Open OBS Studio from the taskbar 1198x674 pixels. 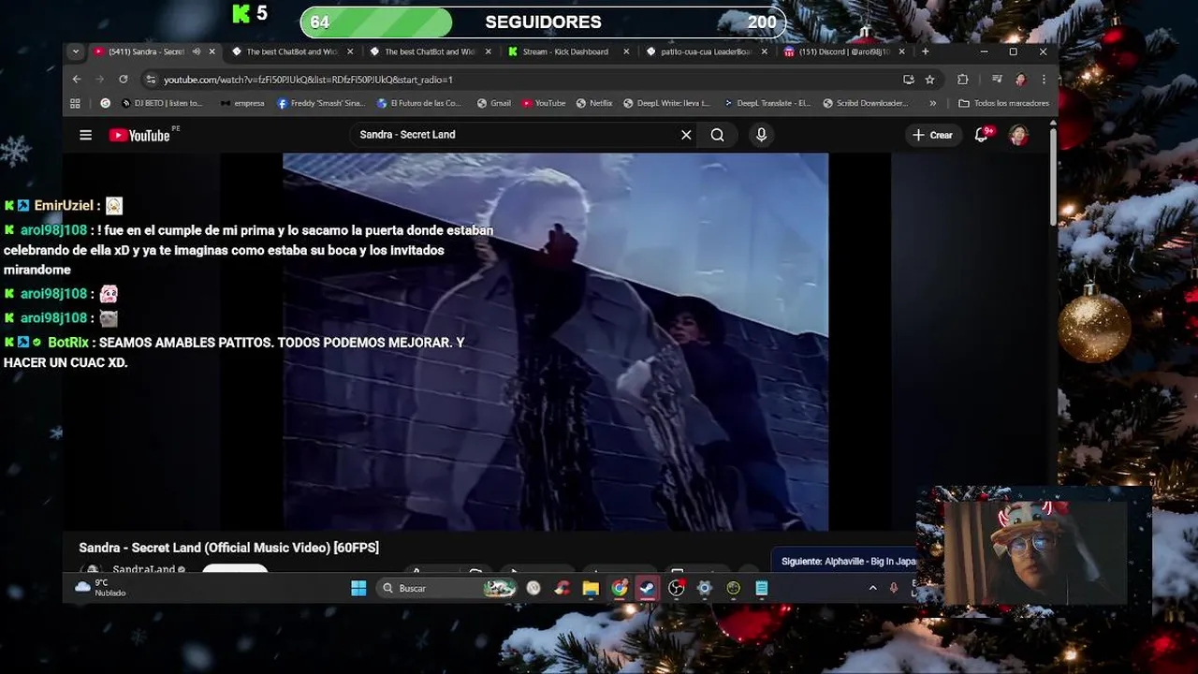[676, 588]
